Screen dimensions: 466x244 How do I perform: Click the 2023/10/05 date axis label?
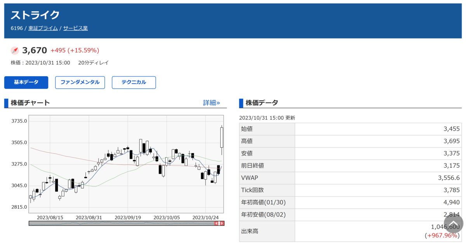tap(166, 218)
